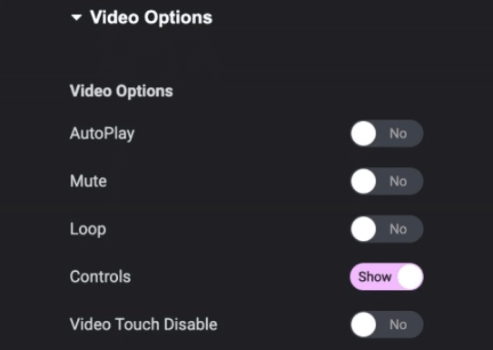Turn on the Mute switch
The width and height of the screenshot is (493, 350).
387,181
